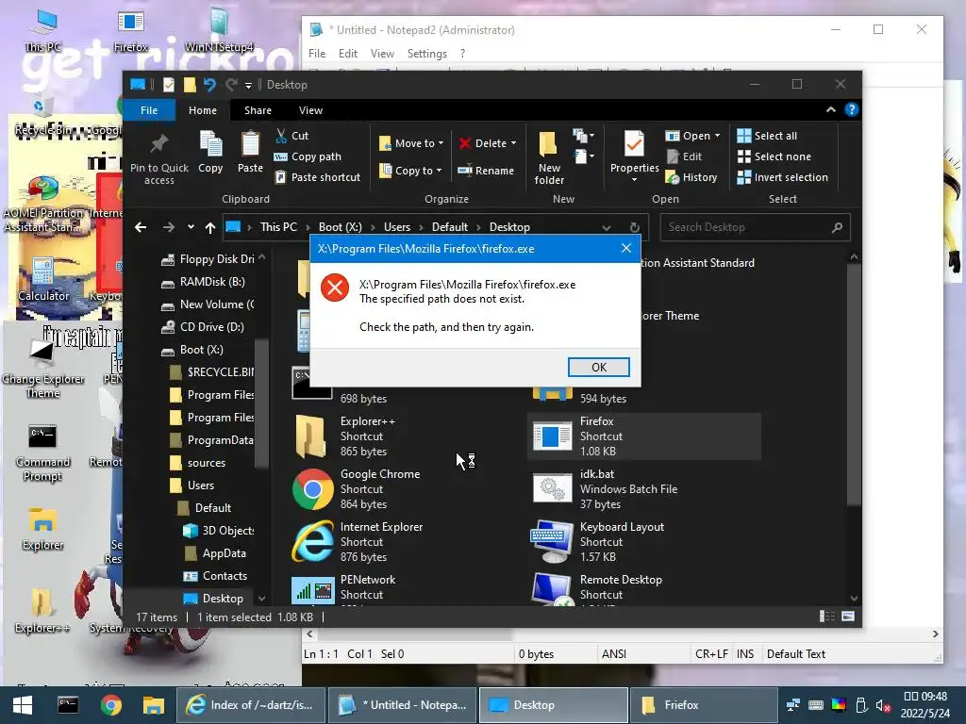Image resolution: width=966 pixels, height=724 pixels.
Task: Expand address bar history dropdown
Action: (607, 227)
